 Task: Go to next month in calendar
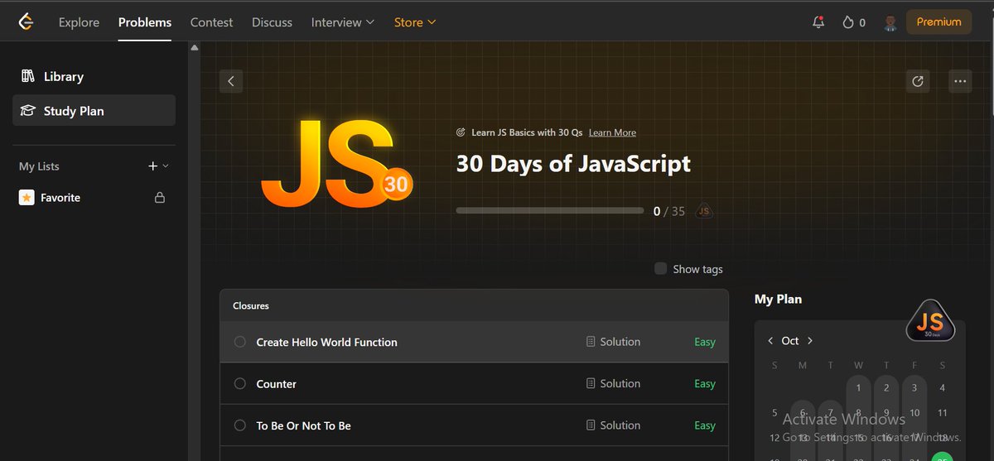click(x=810, y=341)
